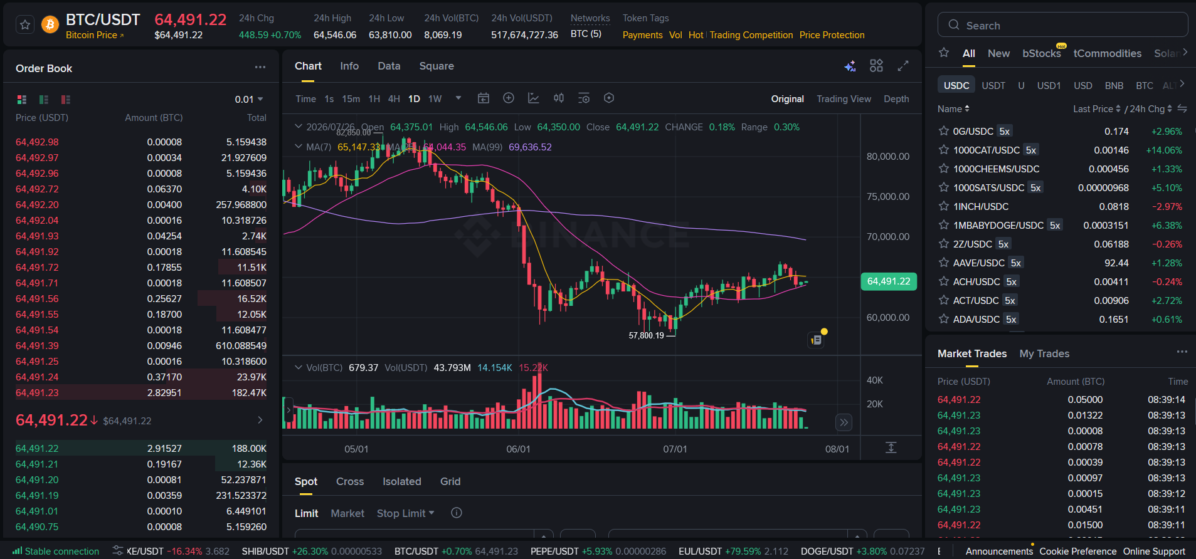Viewport: 1196px width, 559px height.
Task: Open chart display settings list icon
Action: point(584,98)
